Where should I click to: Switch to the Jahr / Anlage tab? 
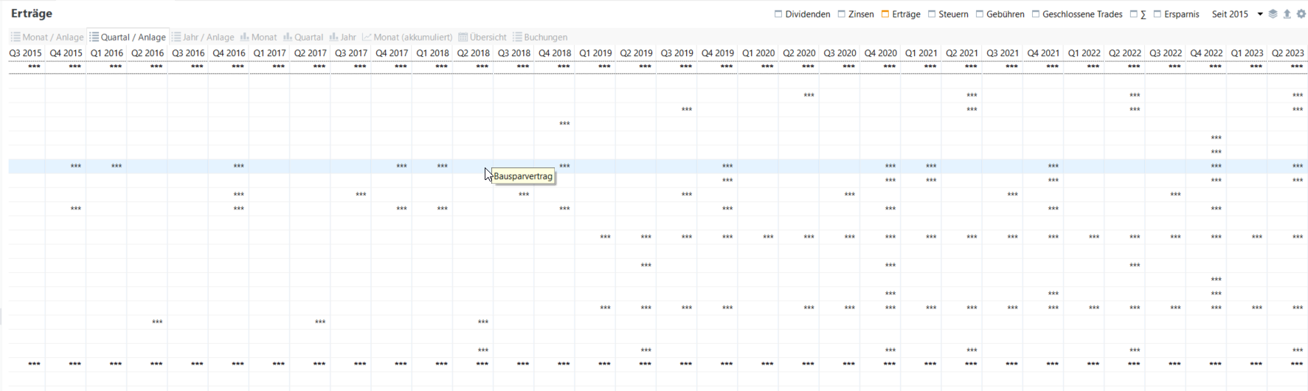202,37
